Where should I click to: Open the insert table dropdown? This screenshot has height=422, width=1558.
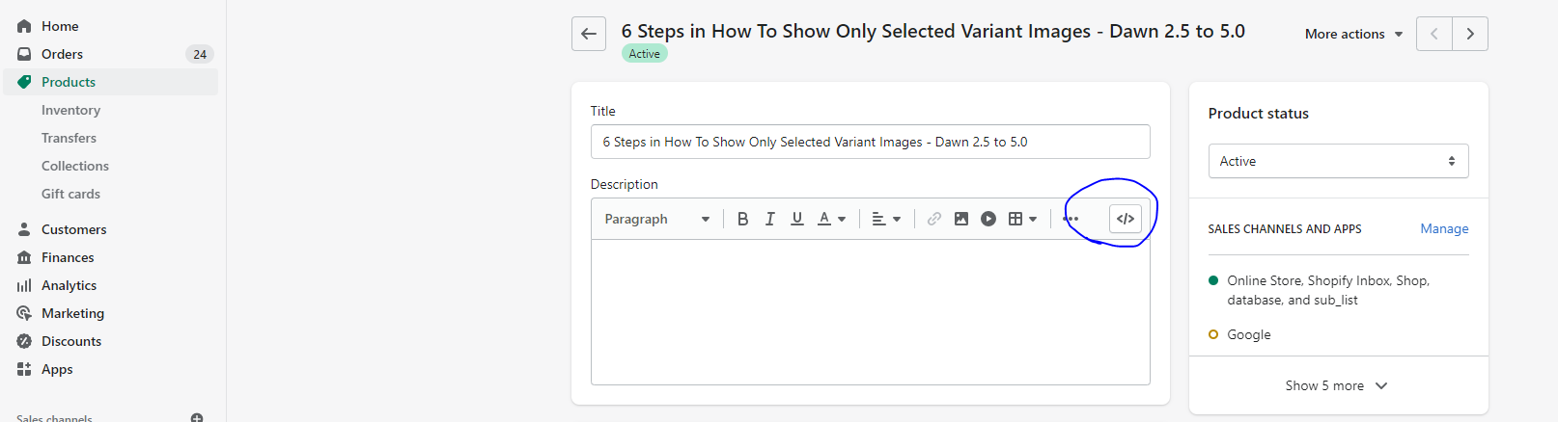pyautogui.click(x=1022, y=219)
